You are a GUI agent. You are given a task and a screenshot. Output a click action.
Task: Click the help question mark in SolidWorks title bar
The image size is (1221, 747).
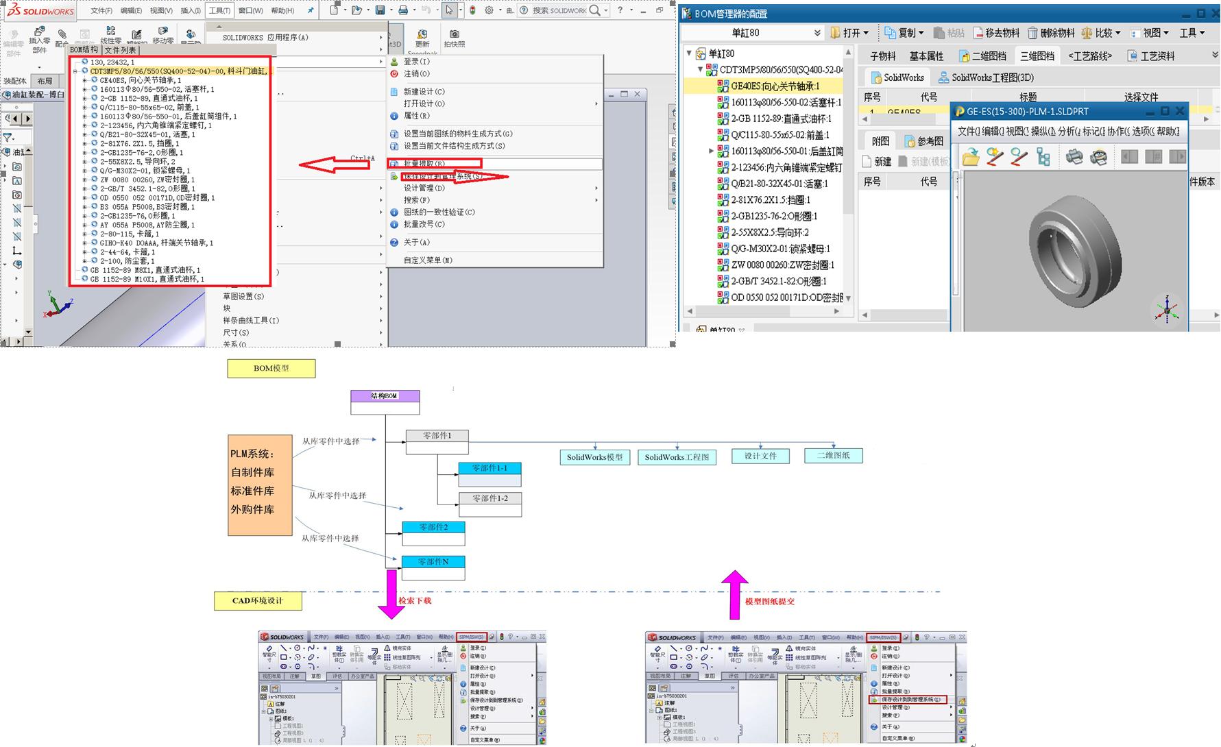[620, 10]
